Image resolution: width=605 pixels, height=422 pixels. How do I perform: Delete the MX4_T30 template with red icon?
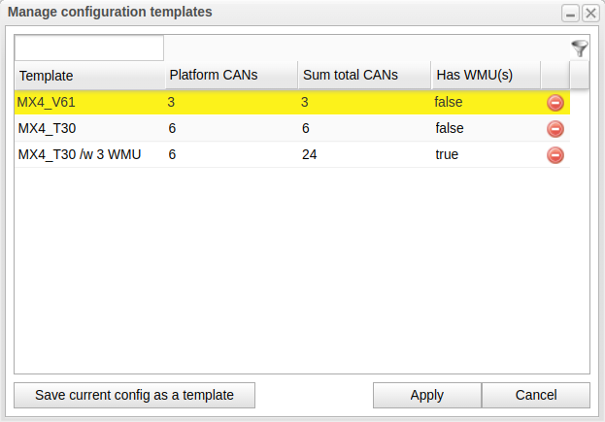[x=555, y=128]
